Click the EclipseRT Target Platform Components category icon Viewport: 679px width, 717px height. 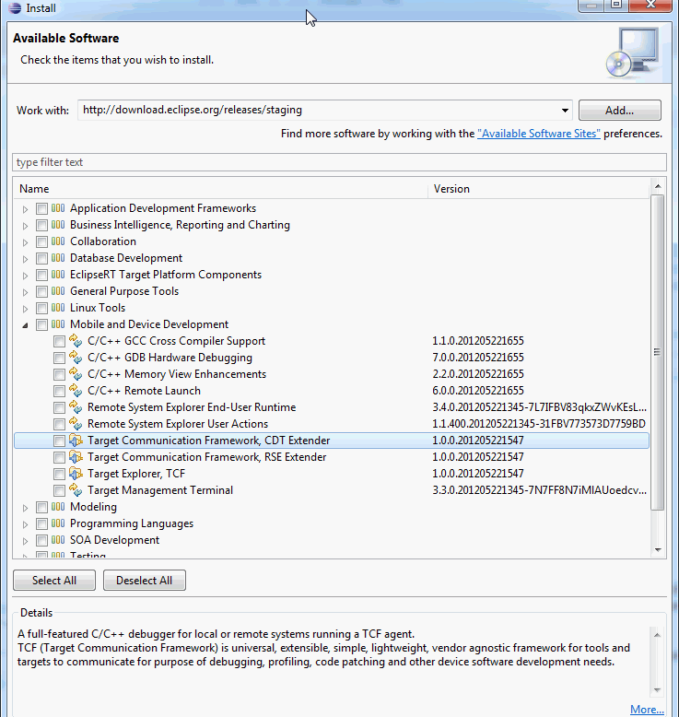(x=58, y=275)
